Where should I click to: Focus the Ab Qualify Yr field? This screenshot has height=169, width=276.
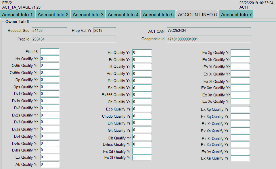pos(50,164)
